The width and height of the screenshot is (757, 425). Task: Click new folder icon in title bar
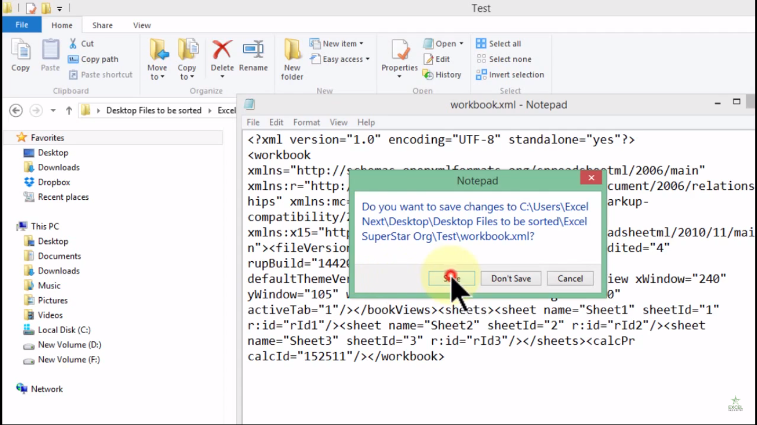coord(47,8)
